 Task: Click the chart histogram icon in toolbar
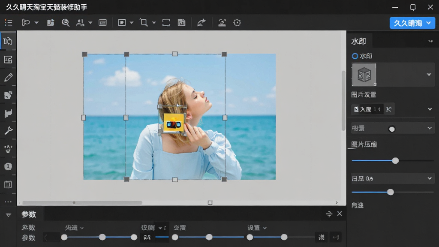tap(181, 23)
